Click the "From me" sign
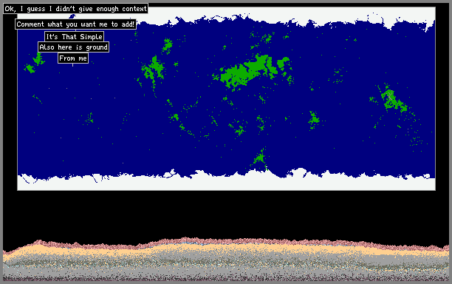The width and height of the screenshot is (452, 284). (x=73, y=58)
